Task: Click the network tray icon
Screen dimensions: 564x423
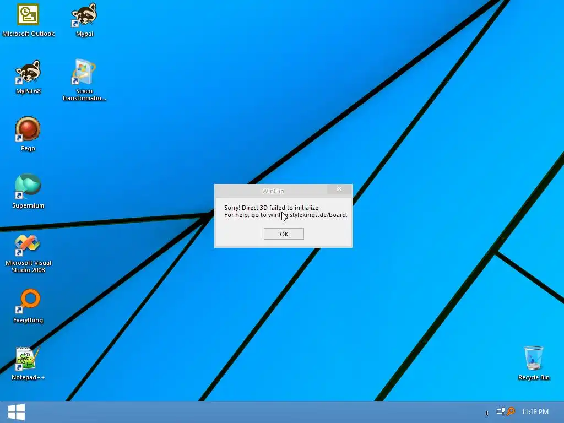Action: pyautogui.click(x=500, y=411)
